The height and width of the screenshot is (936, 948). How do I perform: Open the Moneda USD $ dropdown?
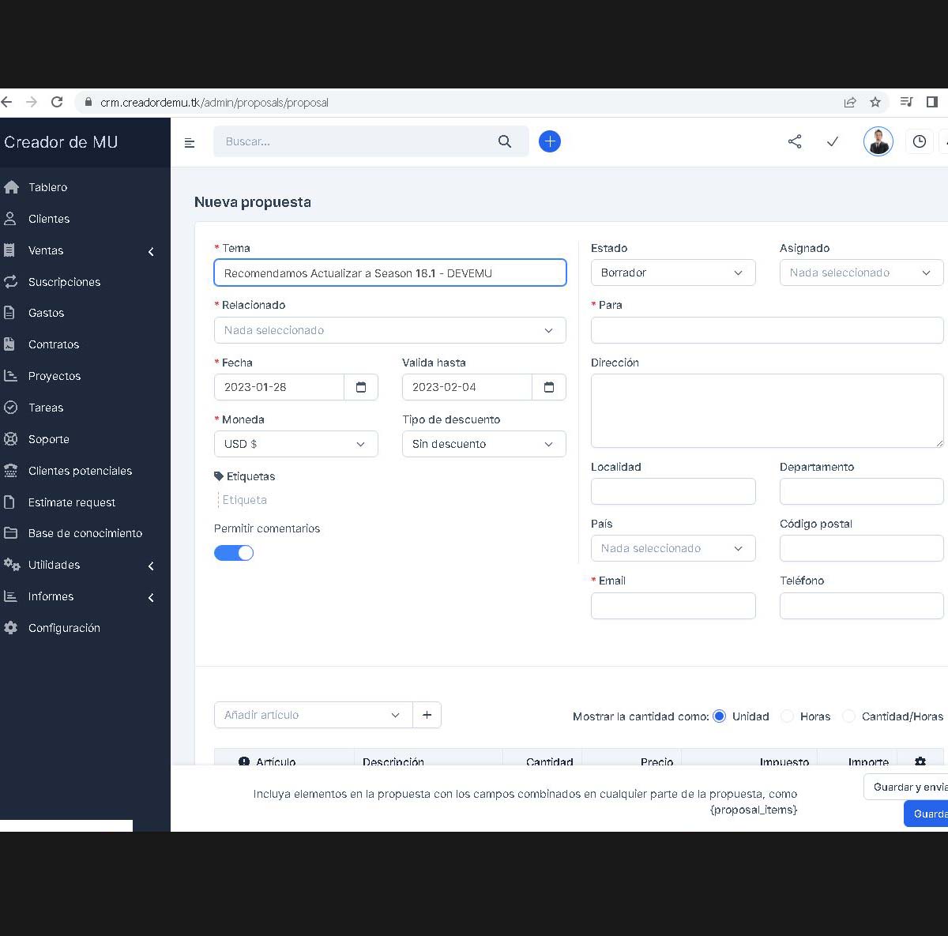coord(296,444)
